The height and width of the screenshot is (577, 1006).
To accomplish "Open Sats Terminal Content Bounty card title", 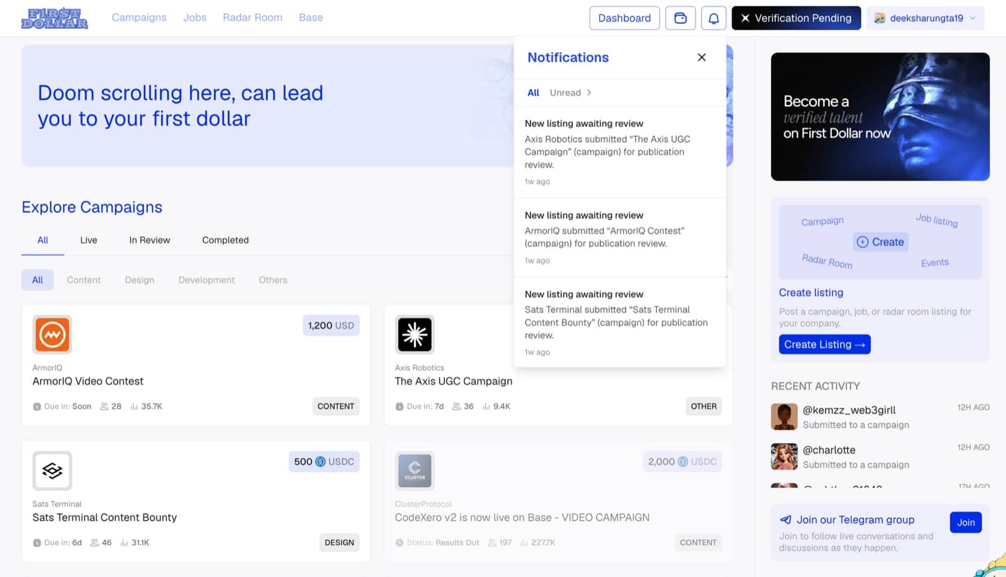I will point(104,517).
